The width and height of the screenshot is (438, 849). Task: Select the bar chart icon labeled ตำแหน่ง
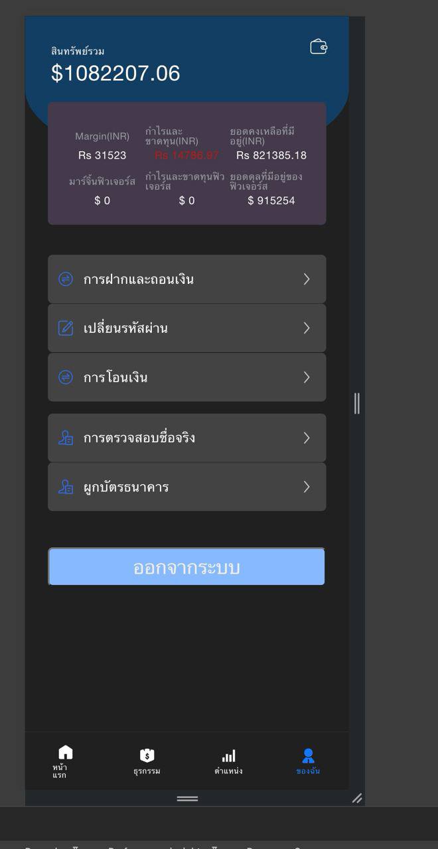coord(228,752)
